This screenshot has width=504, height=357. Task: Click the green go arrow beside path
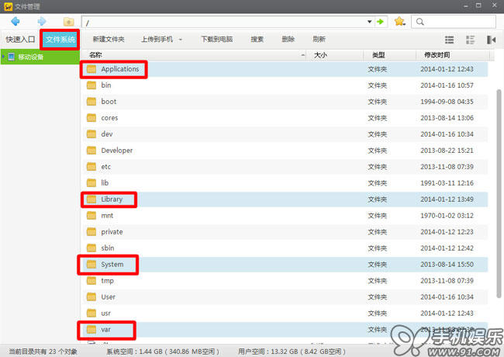[x=380, y=22]
